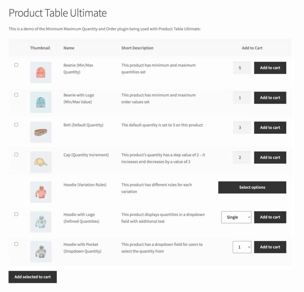Viewport: 304px width, 292px height.
Task: Select the Belt quantity field showing 3
Action: [242, 127]
